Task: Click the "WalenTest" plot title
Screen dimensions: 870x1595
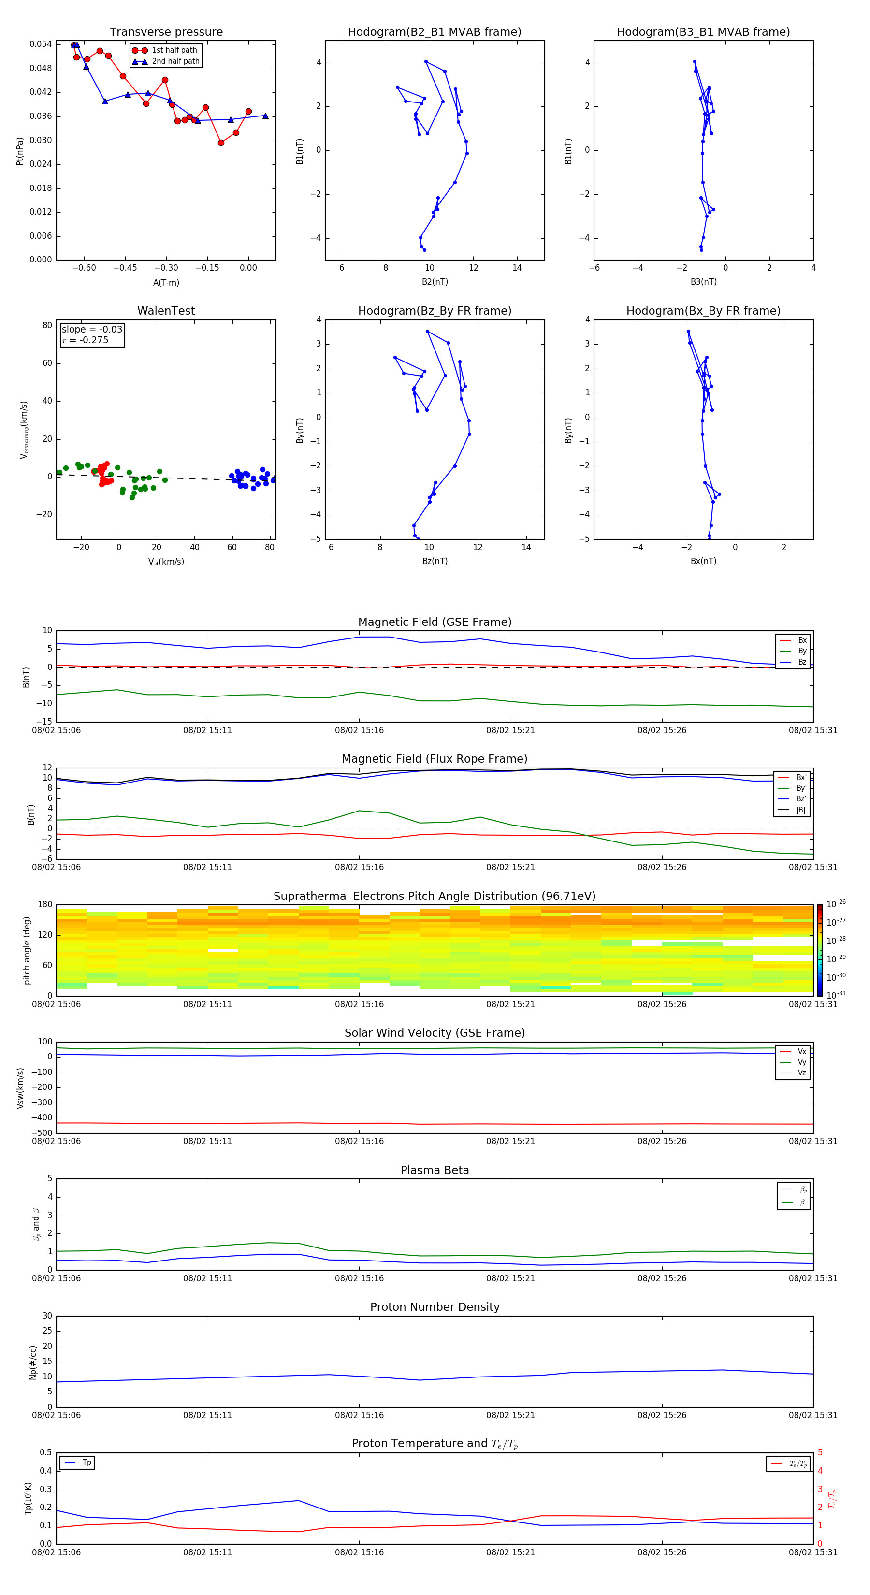Action: click(166, 311)
